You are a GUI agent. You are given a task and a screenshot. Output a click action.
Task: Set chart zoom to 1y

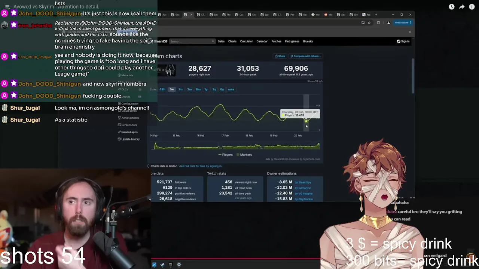(206, 89)
